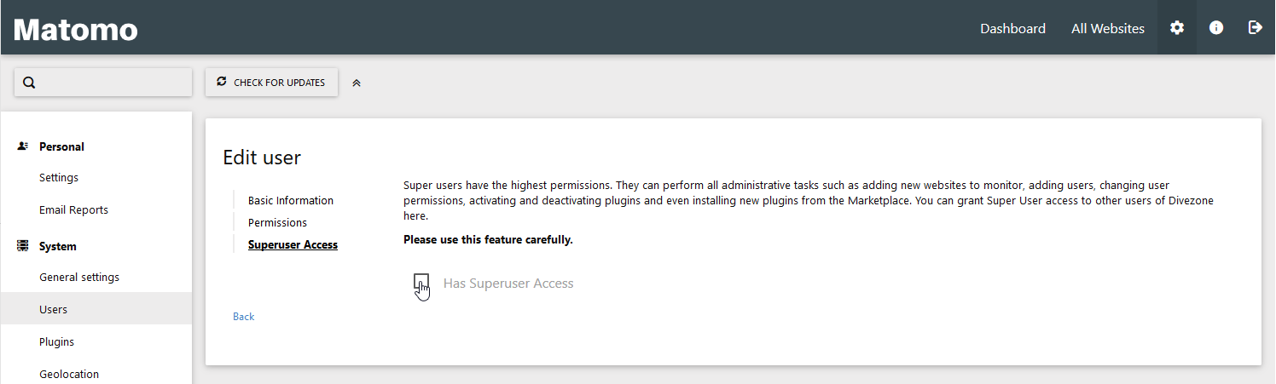Go to All Websites
The height and width of the screenshot is (384, 1276).
click(x=1107, y=28)
